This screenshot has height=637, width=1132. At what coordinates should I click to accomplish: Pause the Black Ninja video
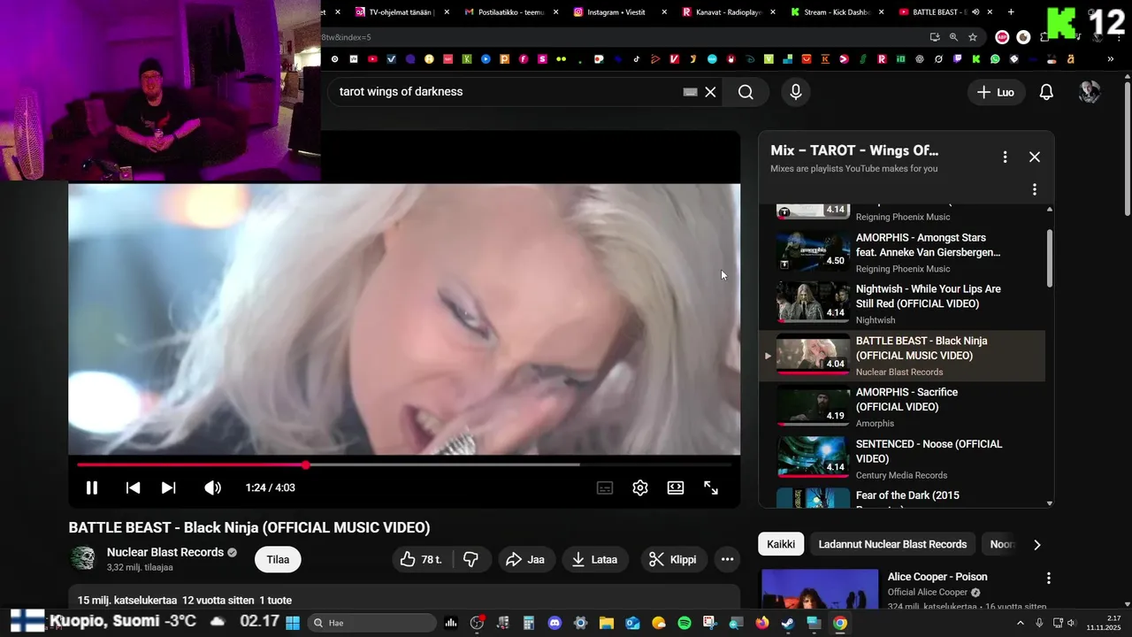91,487
